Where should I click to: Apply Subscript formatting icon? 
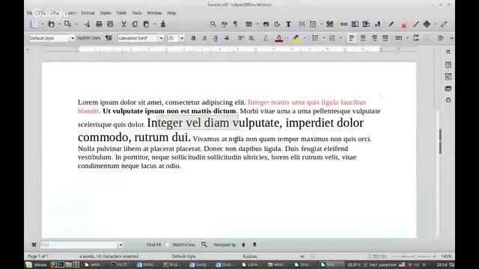coord(251,38)
